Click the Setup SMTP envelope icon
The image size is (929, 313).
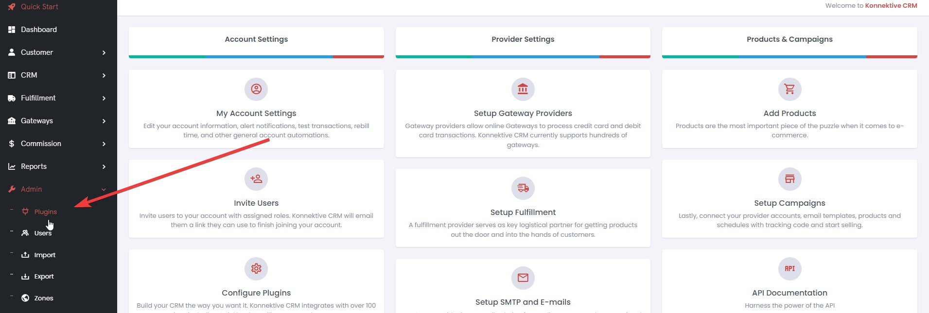[523, 278]
